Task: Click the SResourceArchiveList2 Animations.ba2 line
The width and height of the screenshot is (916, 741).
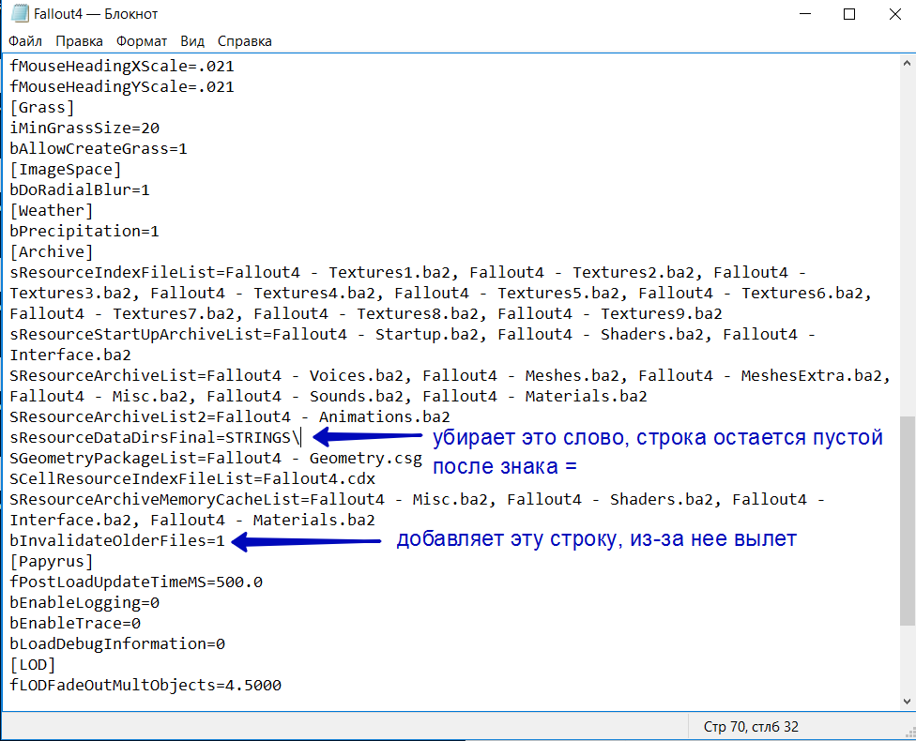Action: tap(230, 417)
